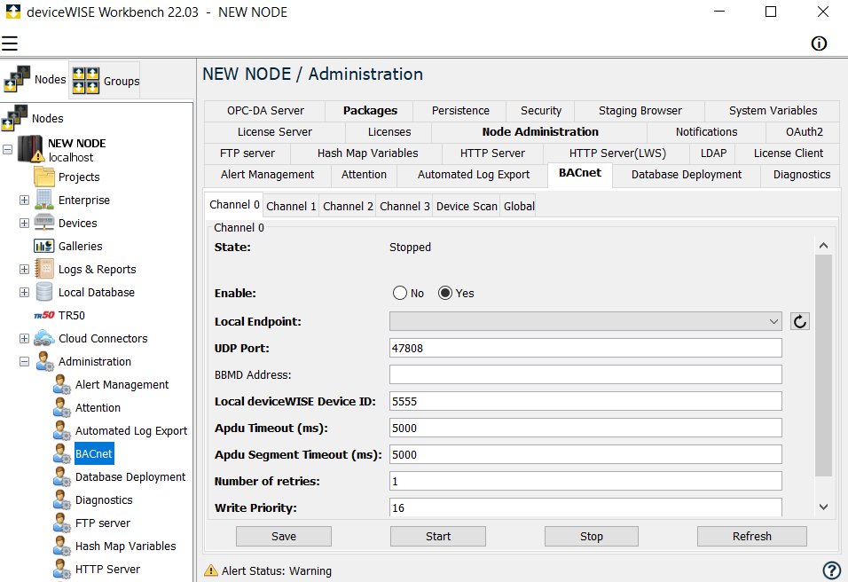Screen dimensions: 848x582
Task: Click the Galleries chart icon
Action: [44, 246]
